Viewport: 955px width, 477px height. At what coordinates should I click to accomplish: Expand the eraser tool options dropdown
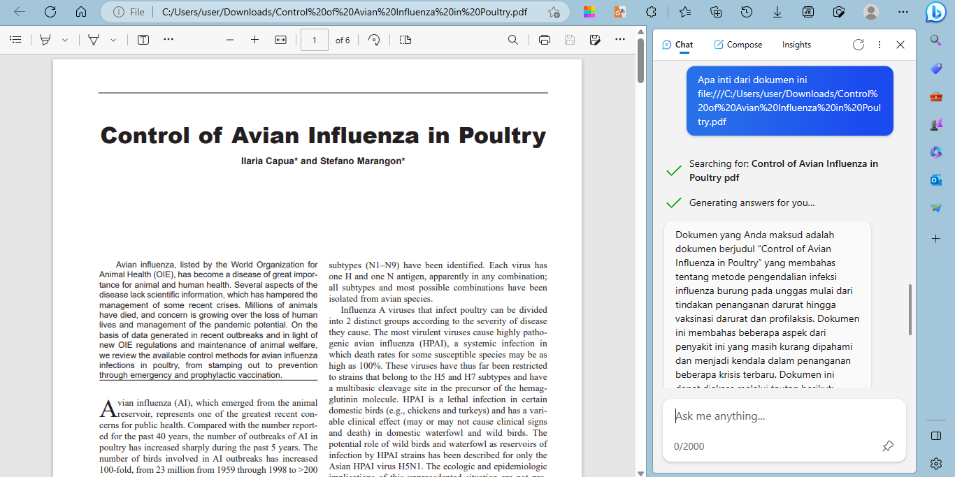click(x=113, y=40)
